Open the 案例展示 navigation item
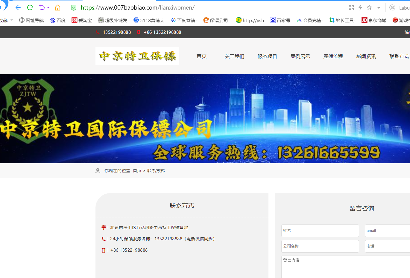The image size is (410, 278). pos(300,56)
